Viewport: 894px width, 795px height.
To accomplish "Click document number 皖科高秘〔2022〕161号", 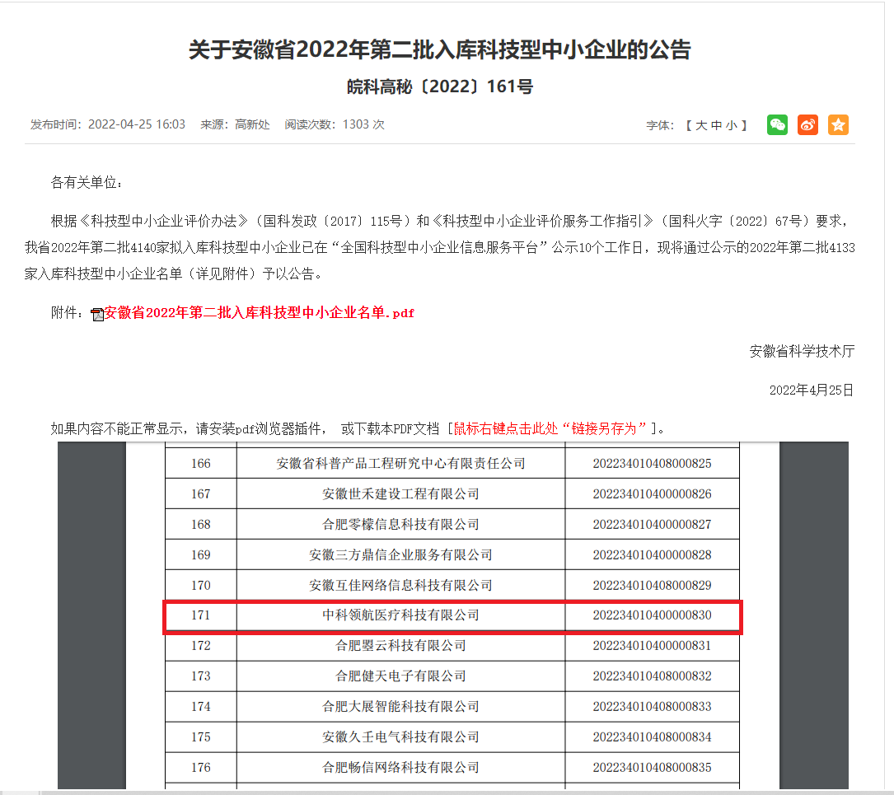I will 440,87.
